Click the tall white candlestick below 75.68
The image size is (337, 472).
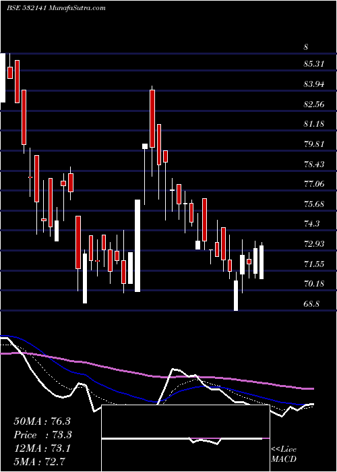(137, 245)
